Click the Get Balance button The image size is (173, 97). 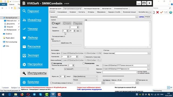(107, 80)
